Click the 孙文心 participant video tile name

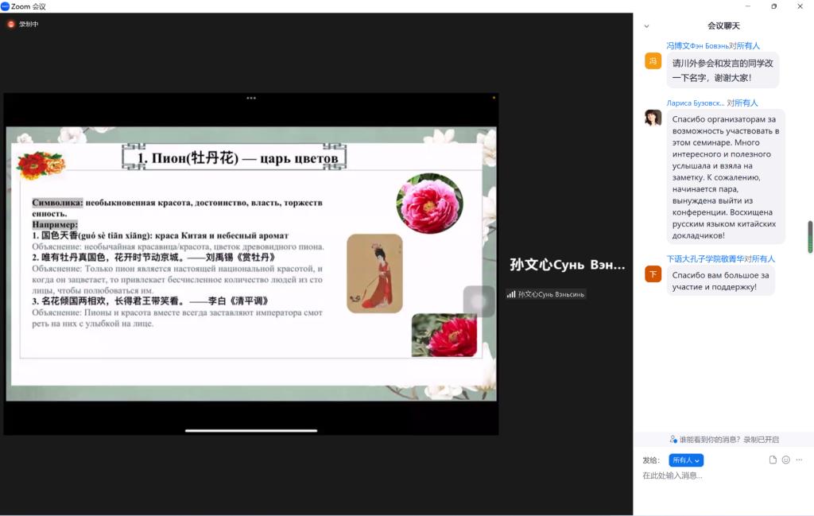tap(567, 266)
